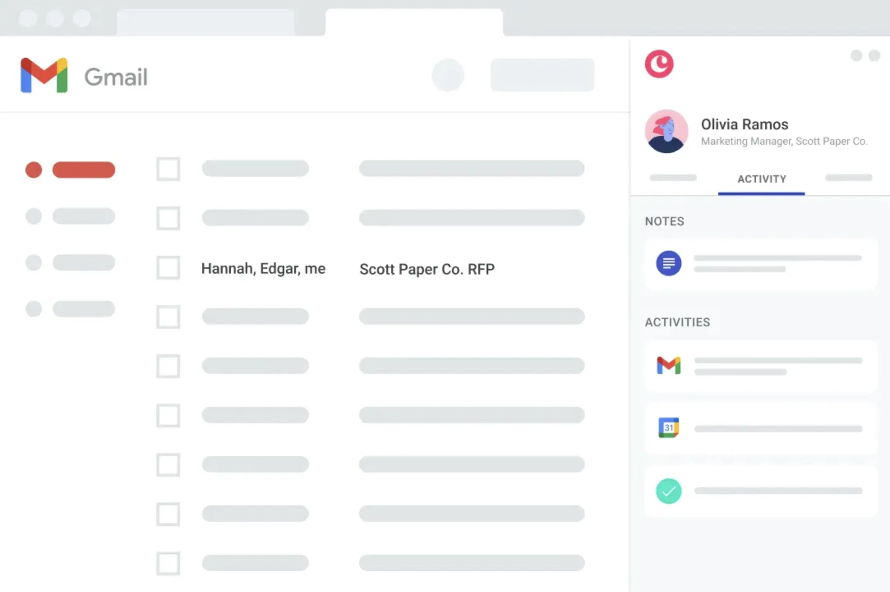
Task: Select the last email row checkbox
Action: click(x=168, y=563)
